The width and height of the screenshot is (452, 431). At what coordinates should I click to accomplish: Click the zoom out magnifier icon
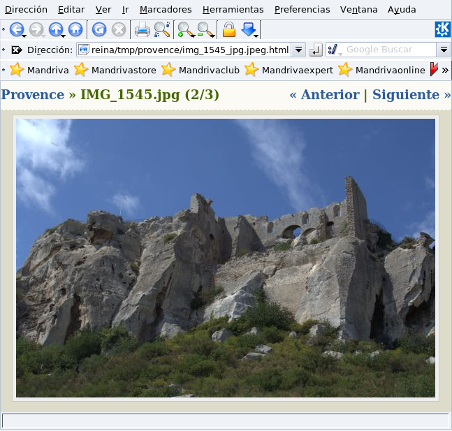[205, 29]
